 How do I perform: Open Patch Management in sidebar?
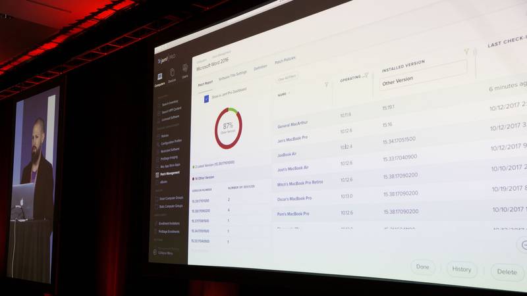[170, 174]
